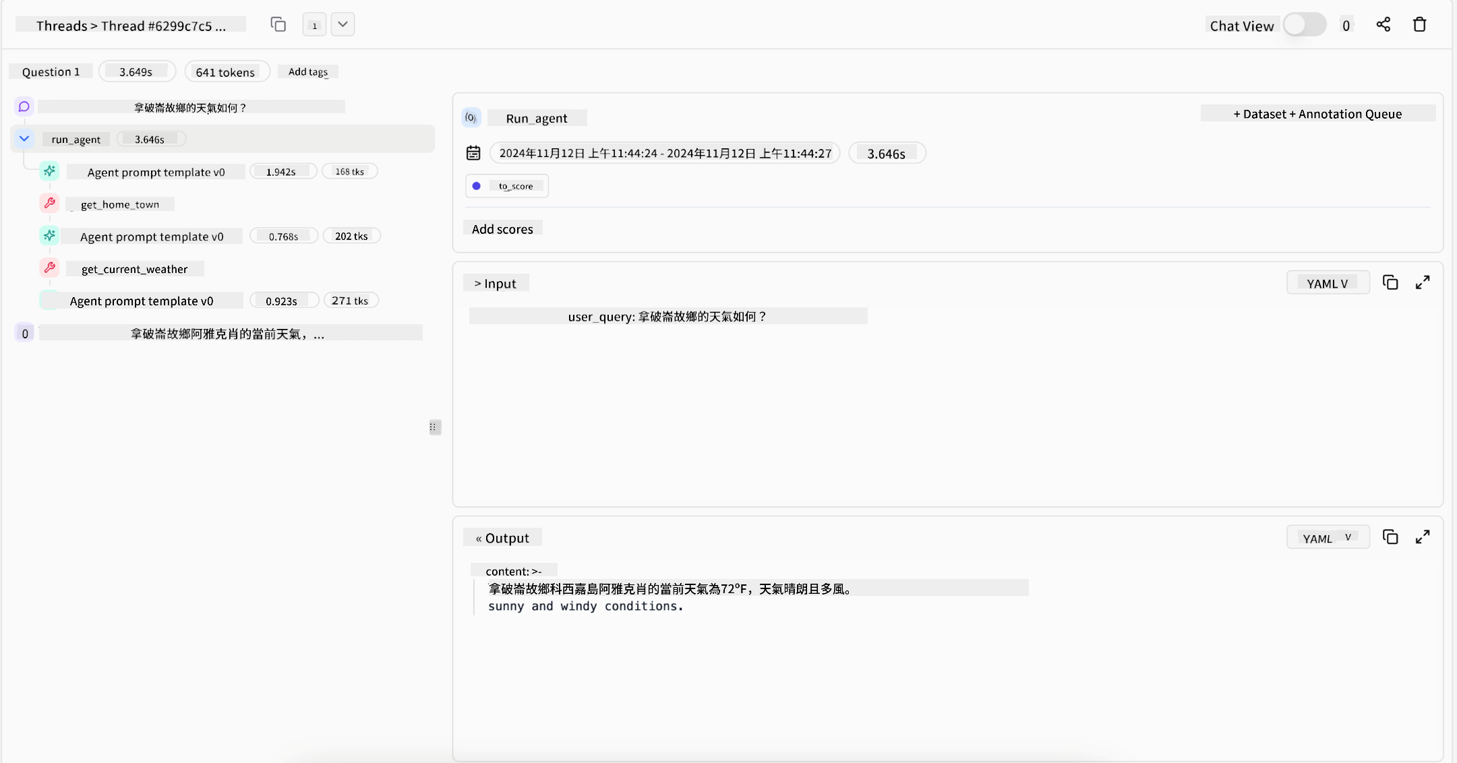Click the Run_agent title in detail panel
The width and height of the screenshot is (1457, 763).
point(537,118)
